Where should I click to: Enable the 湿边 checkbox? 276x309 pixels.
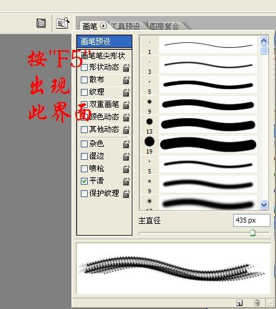coord(84,156)
